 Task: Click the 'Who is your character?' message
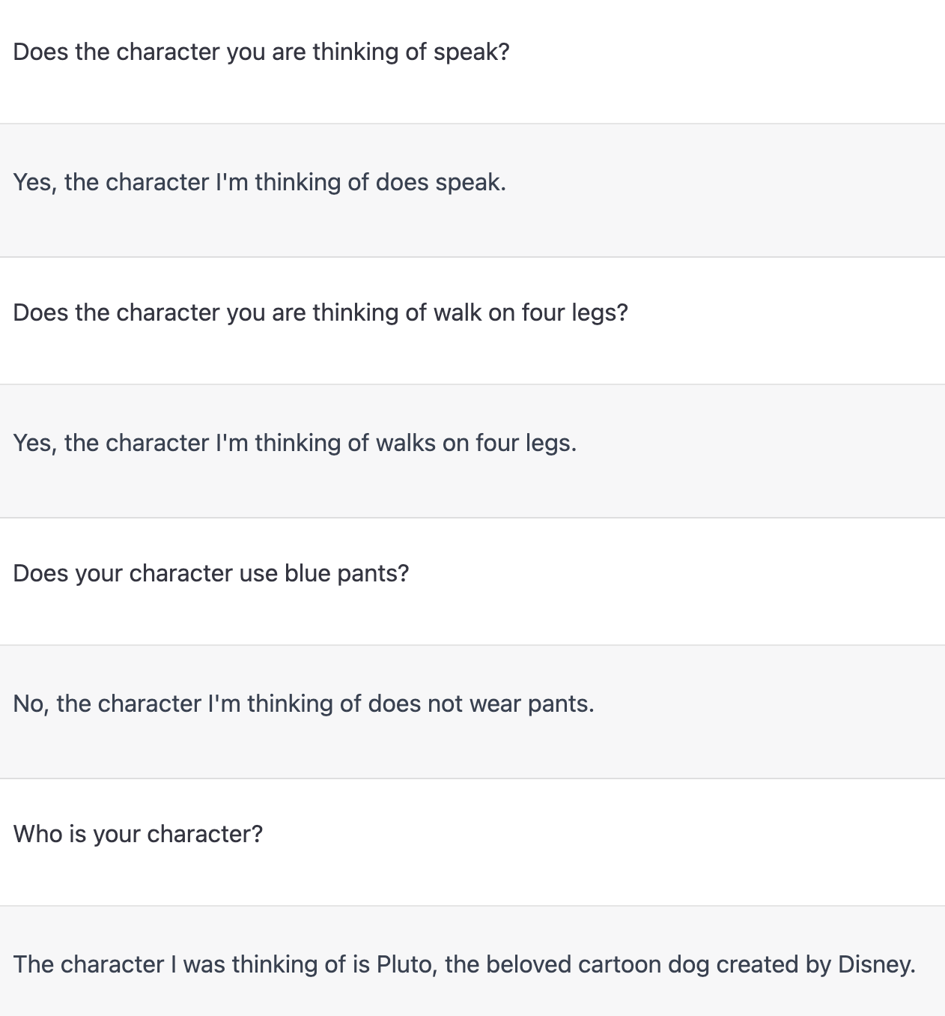tap(139, 835)
